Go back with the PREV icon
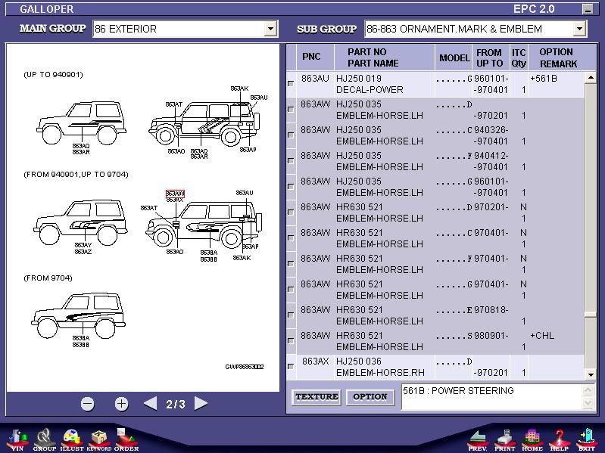 477,440
